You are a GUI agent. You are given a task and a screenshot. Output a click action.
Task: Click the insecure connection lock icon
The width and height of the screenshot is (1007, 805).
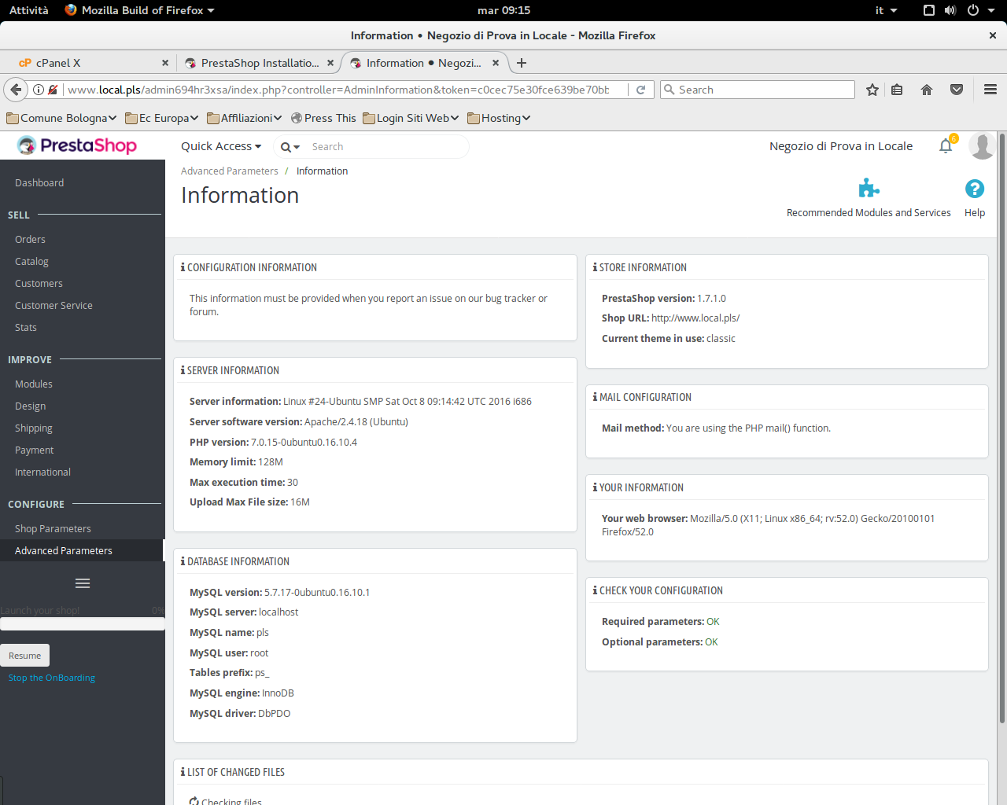coord(53,90)
